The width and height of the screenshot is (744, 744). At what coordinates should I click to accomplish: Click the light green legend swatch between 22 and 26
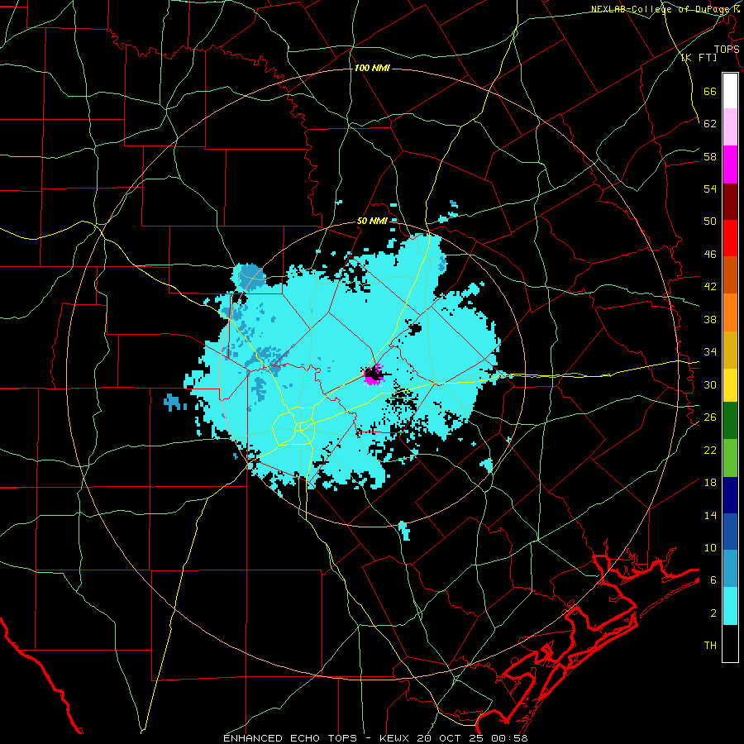pyautogui.click(x=730, y=458)
